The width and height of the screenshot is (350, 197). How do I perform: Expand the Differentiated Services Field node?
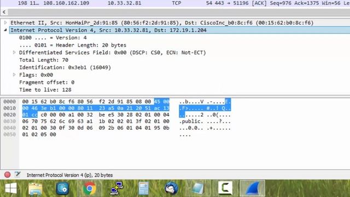pos(14,53)
